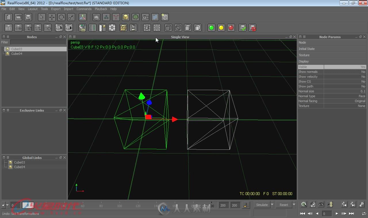
Task: Activate the Move tool
Action: [52, 17]
